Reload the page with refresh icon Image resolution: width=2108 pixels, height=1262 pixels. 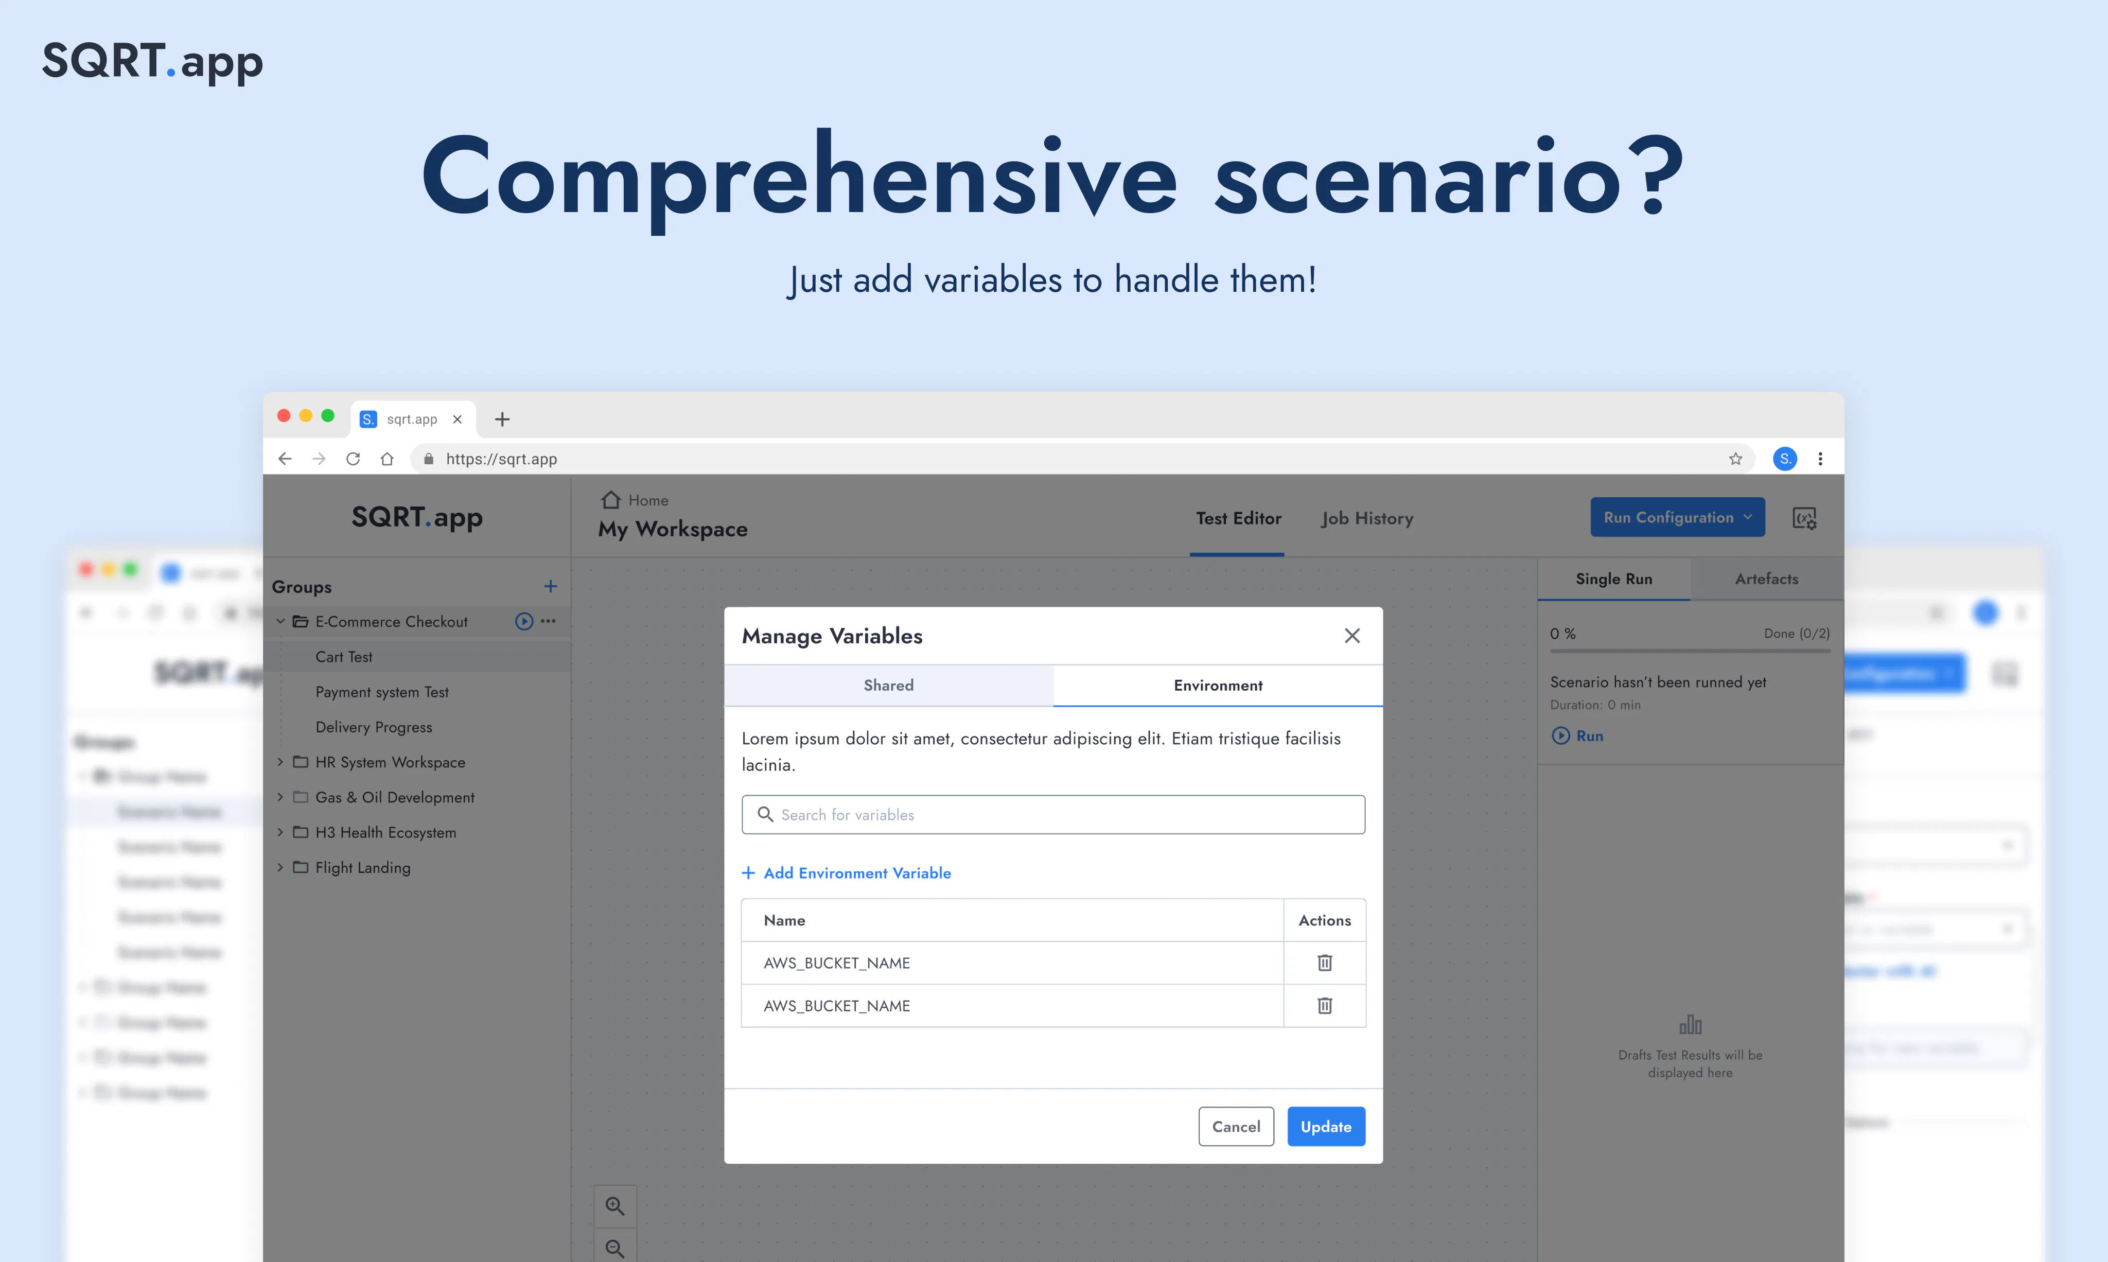point(353,459)
